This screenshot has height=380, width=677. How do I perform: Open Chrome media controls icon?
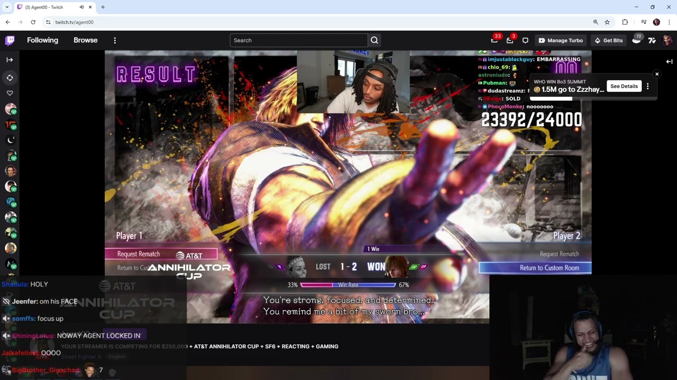(644, 22)
